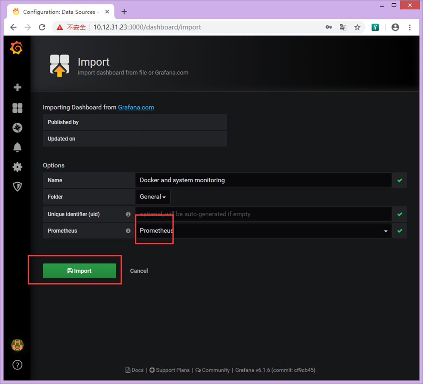Open the Support Plans footer link
Viewport: 423px width, 384px height.
(x=169, y=370)
